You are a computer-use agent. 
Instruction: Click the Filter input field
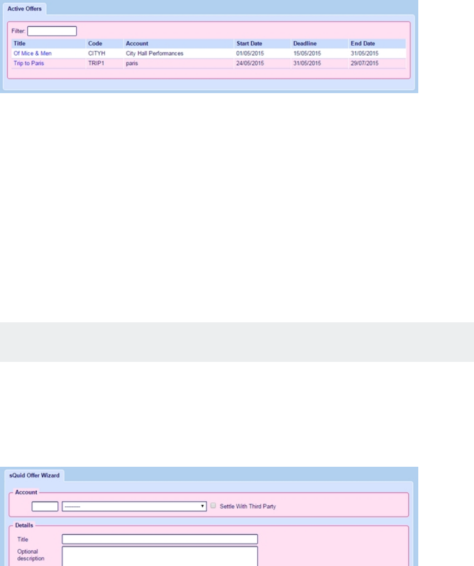pyautogui.click(x=52, y=31)
